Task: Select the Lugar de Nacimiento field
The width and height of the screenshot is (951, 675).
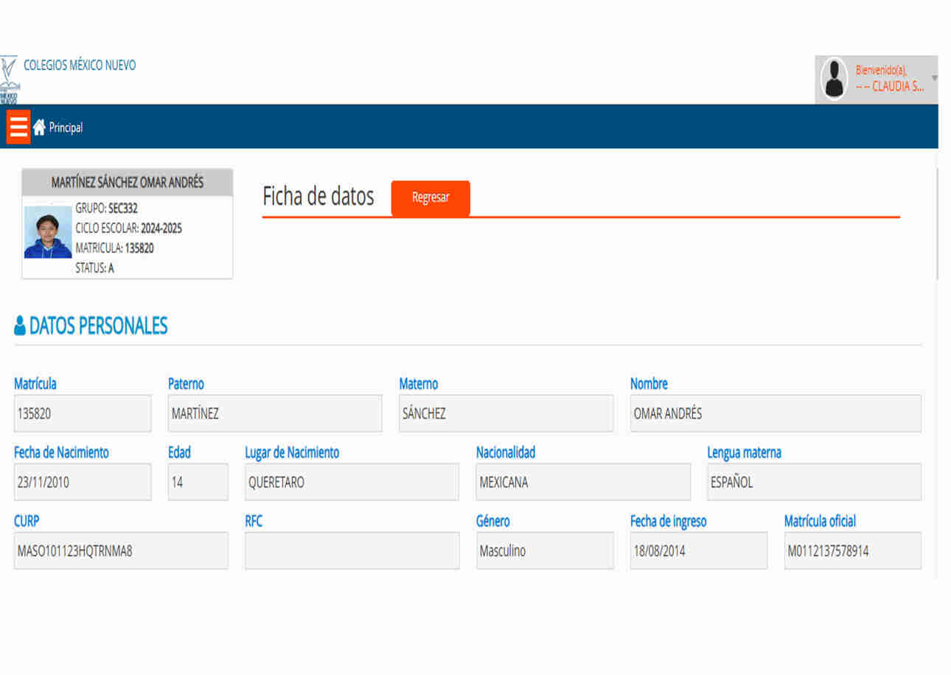Action: 352,483
